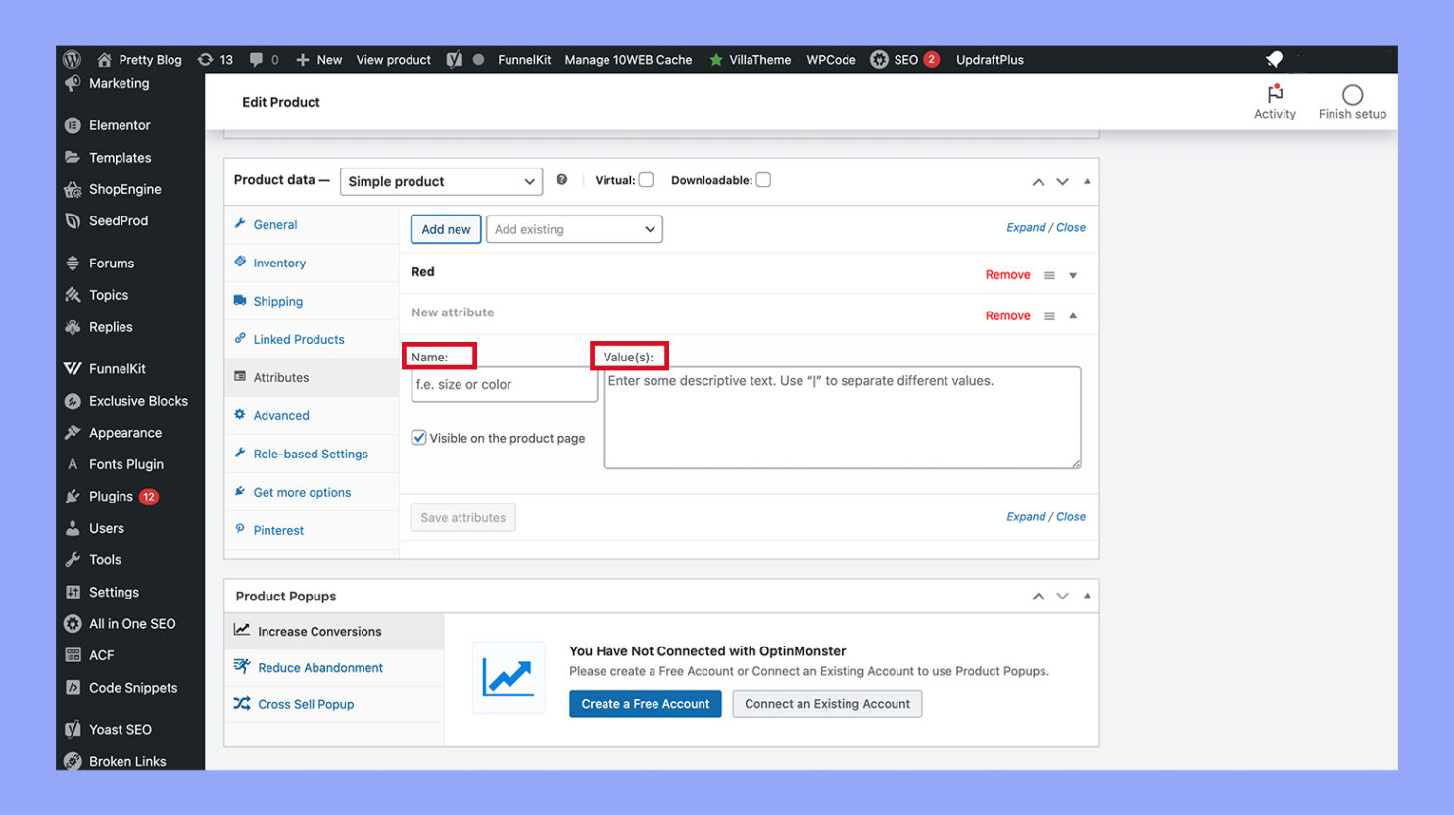Open the Simple product type dropdown
The image size is (1454, 815).
tap(440, 181)
